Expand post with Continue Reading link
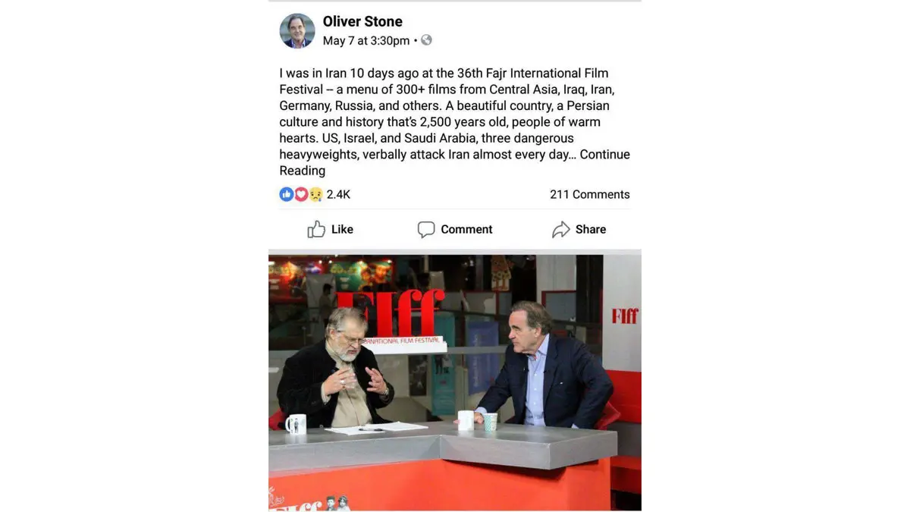This screenshot has width=910, height=512. tap(455, 163)
